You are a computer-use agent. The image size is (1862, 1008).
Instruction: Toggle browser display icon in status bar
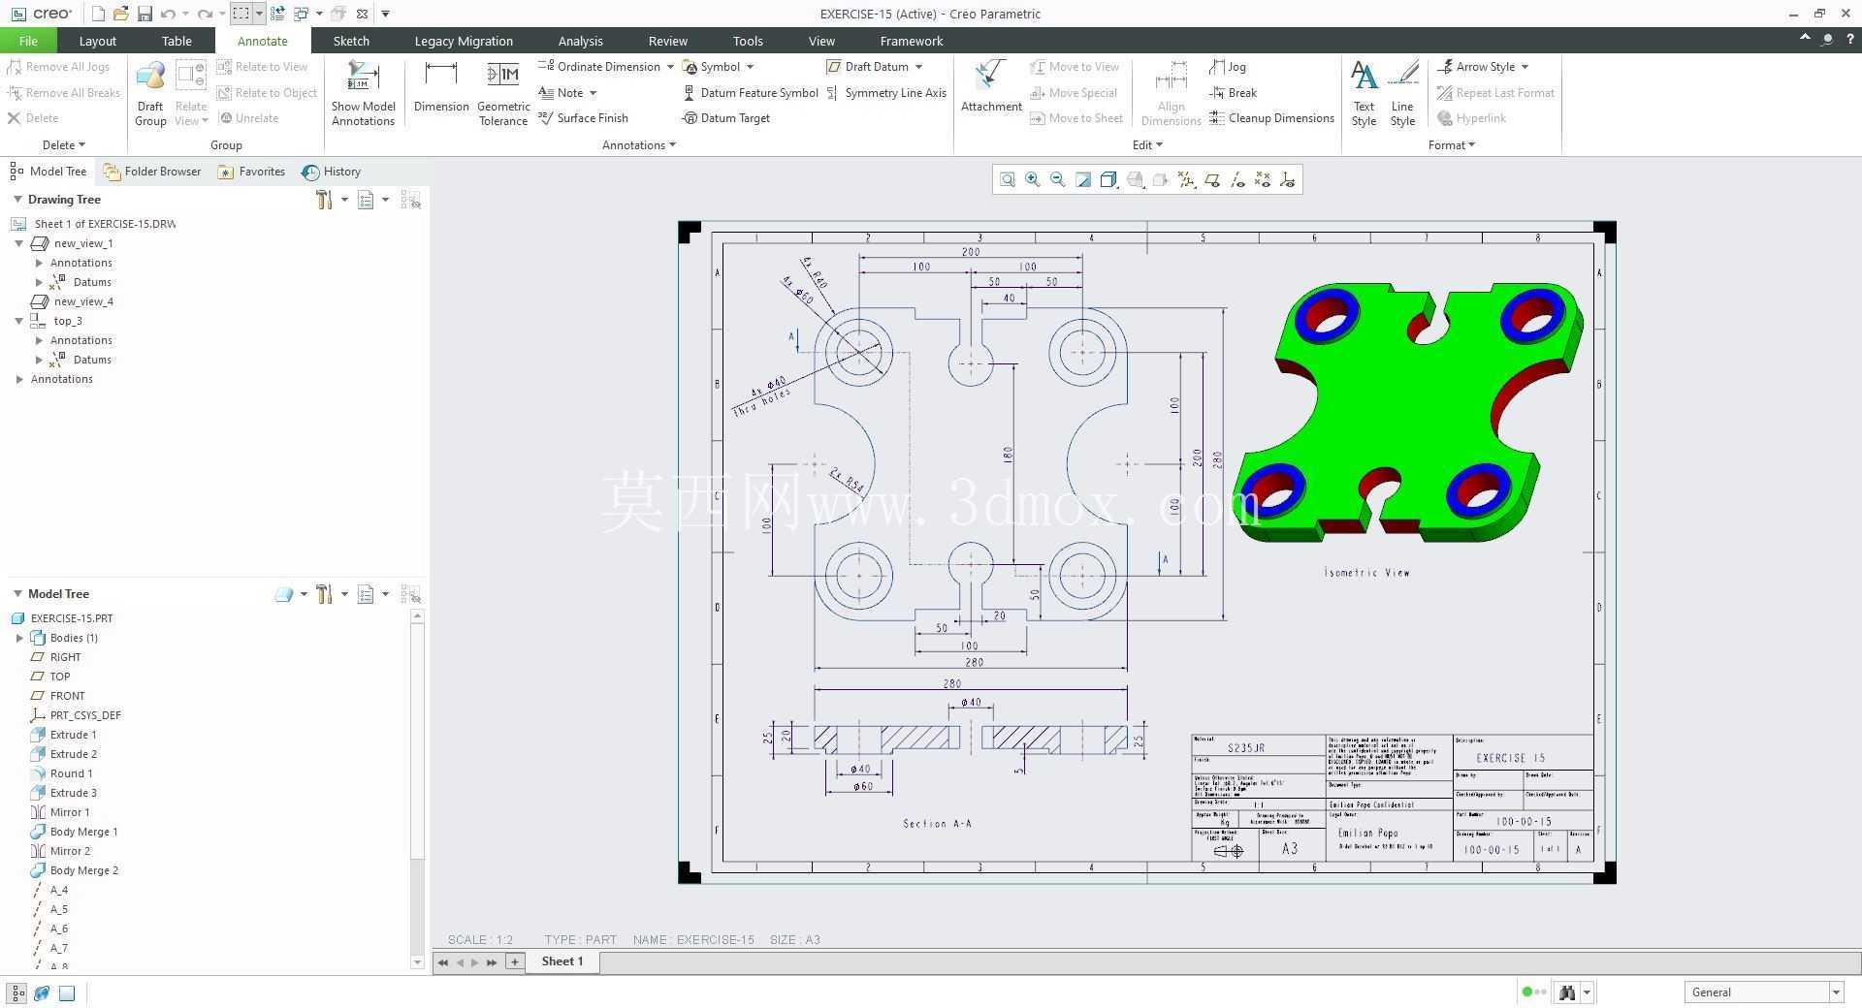tap(42, 992)
